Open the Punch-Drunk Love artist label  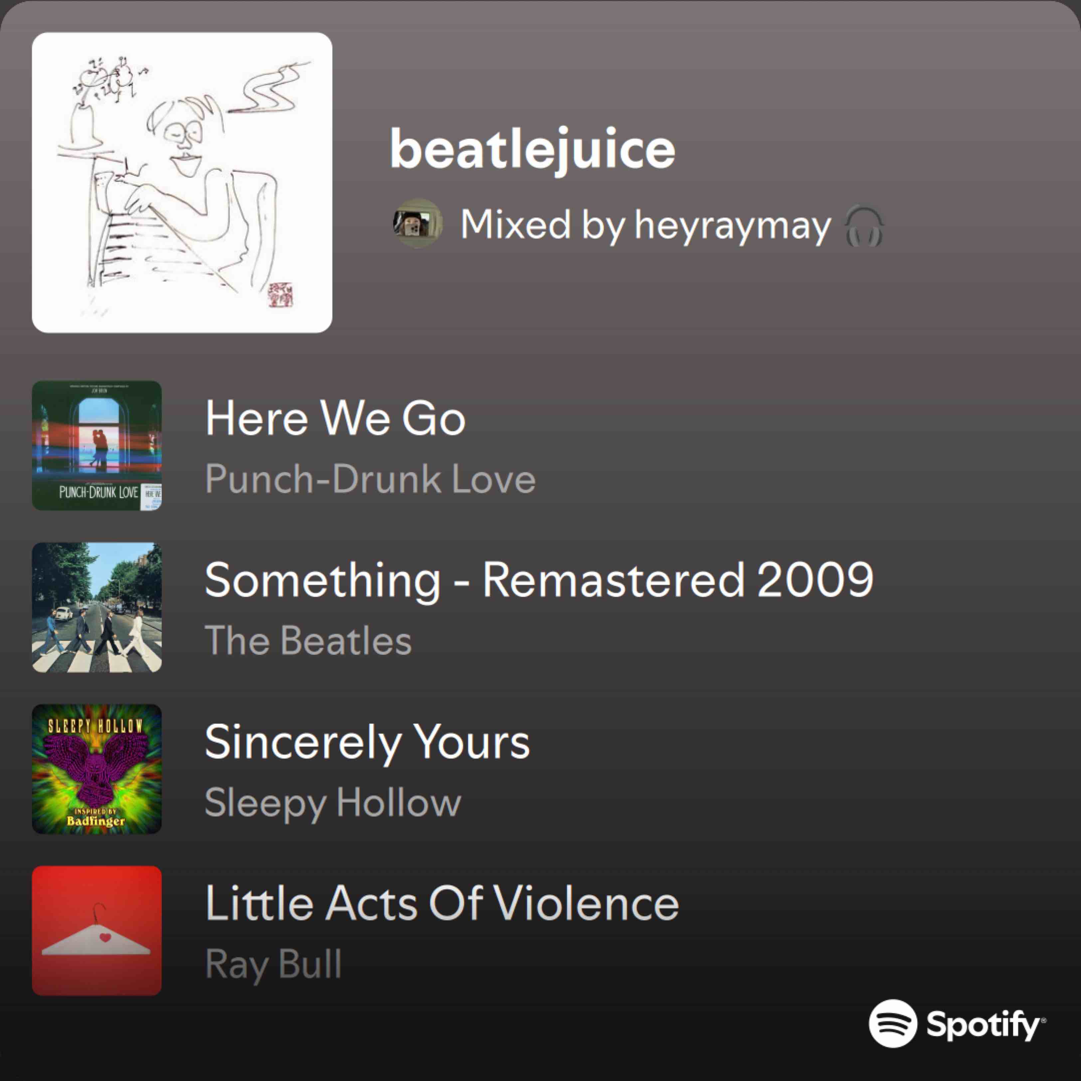[x=370, y=479]
